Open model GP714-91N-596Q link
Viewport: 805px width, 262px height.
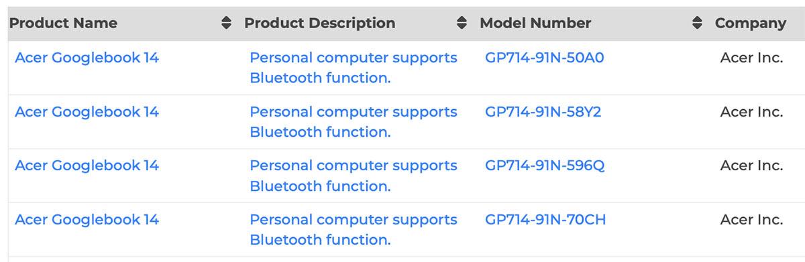pos(545,166)
